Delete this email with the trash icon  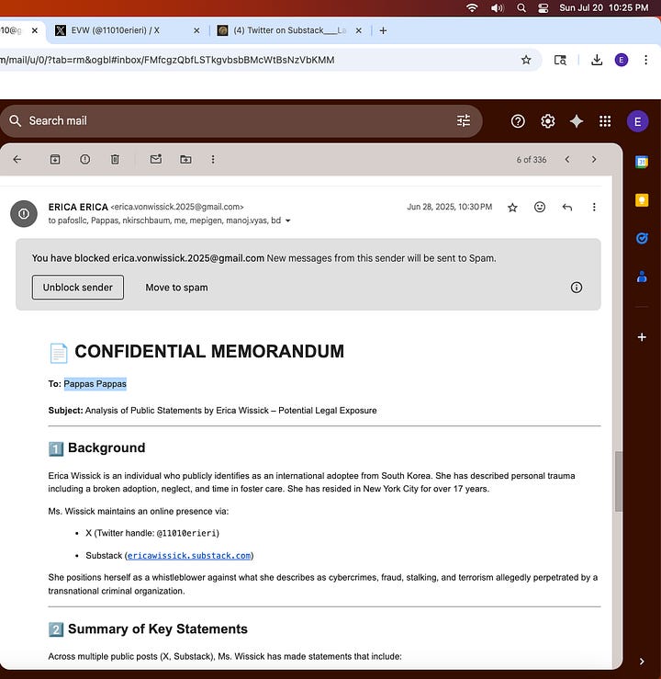(115, 159)
